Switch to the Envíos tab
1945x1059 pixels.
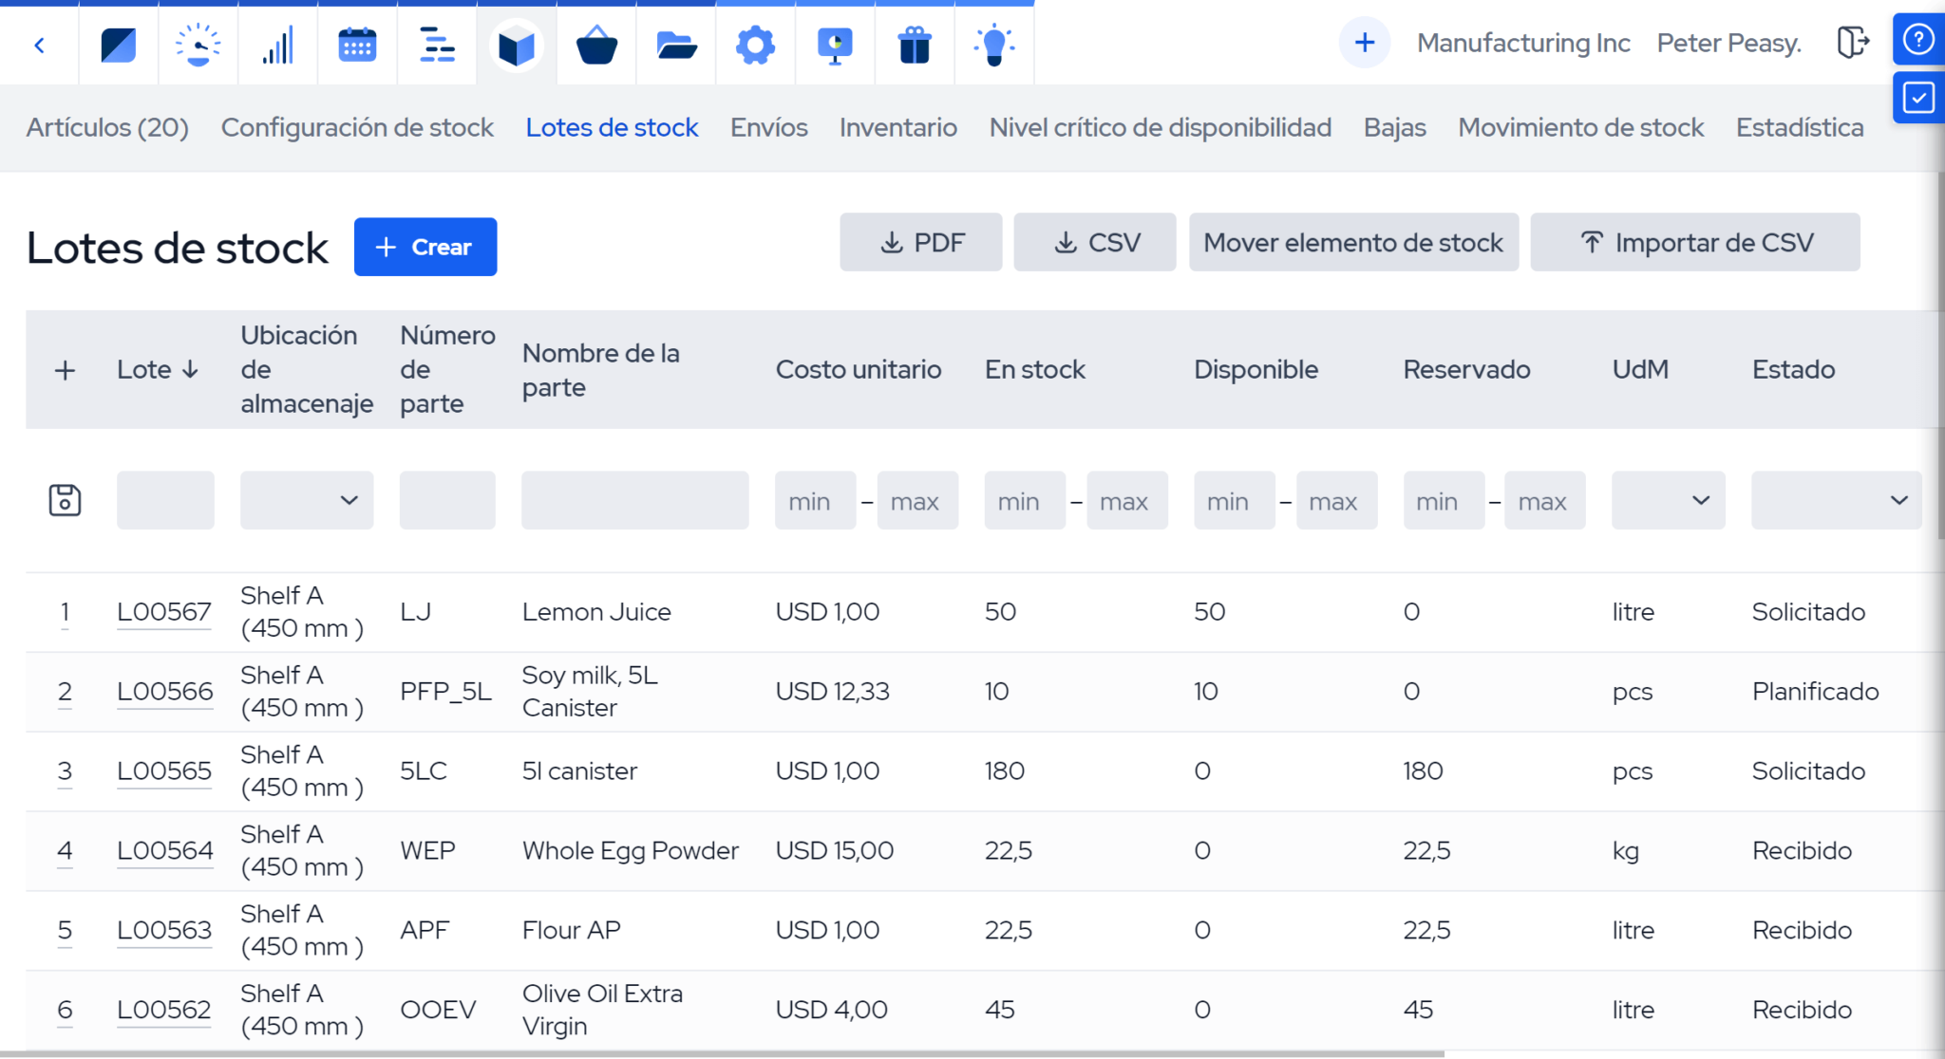[x=767, y=127]
